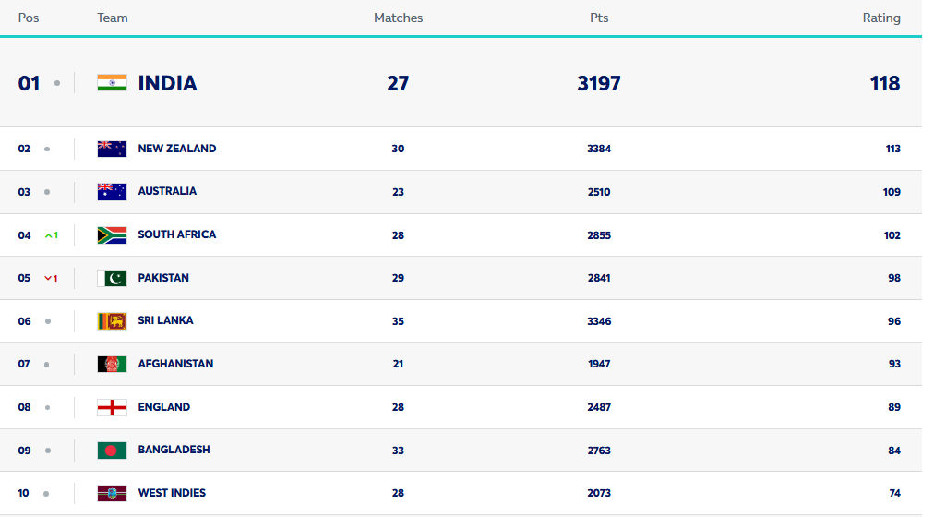
Task: Click the Team column header
Action: [x=113, y=18]
